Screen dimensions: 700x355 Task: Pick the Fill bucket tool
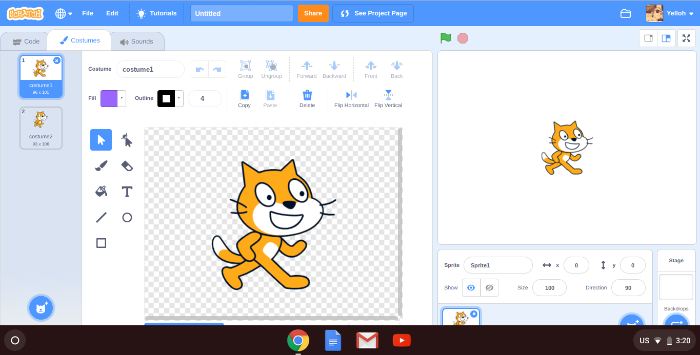tap(101, 191)
